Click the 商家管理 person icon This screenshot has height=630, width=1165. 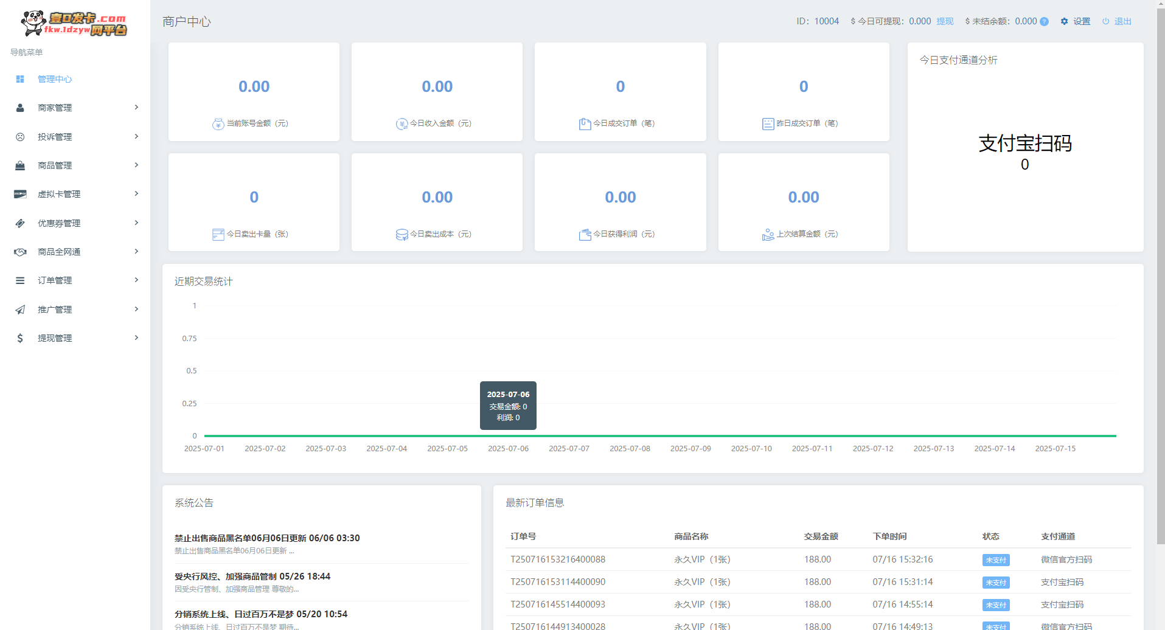20,108
